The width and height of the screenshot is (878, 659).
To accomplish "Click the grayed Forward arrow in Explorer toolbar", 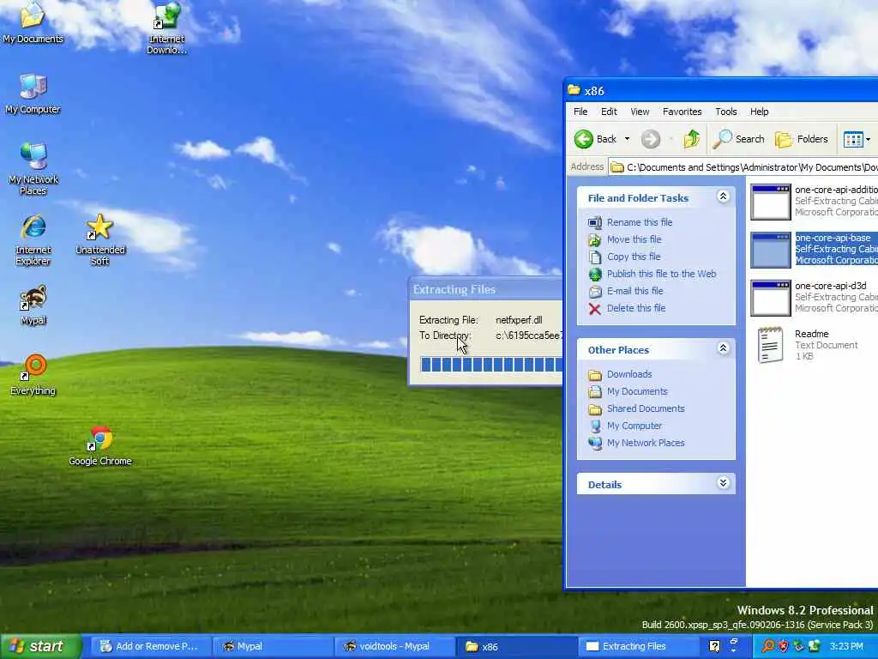I will [x=651, y=139].
